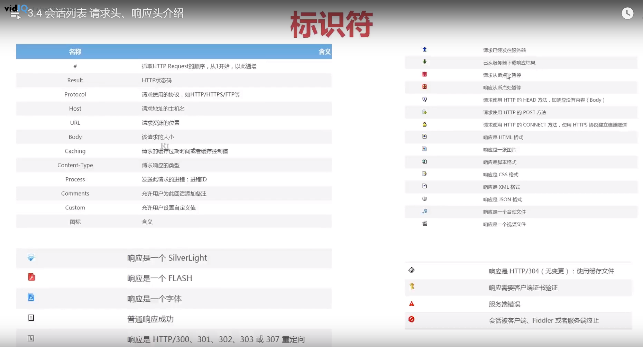Screen dimensions: 643x347
Task: Click the text 请求响应的类型
Action: pyautogui.click(x=160, y=165)
